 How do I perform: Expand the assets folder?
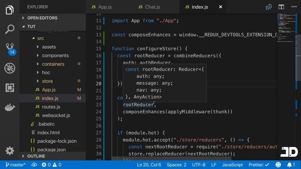[53, 47]
